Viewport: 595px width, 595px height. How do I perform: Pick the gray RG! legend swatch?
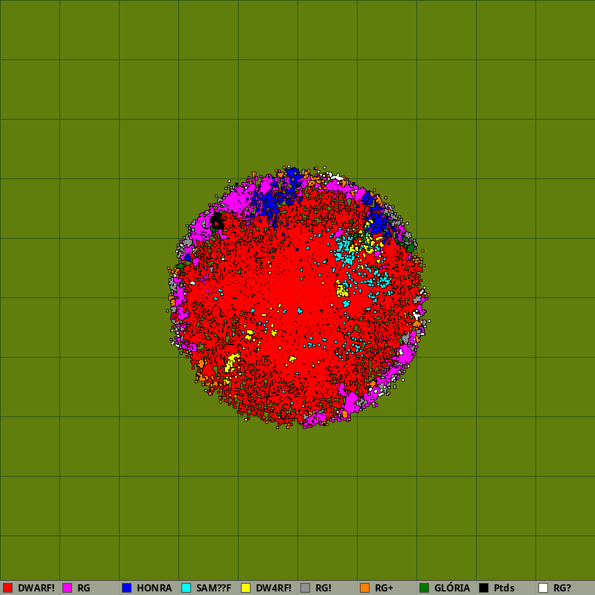click(x=305, y=588)
